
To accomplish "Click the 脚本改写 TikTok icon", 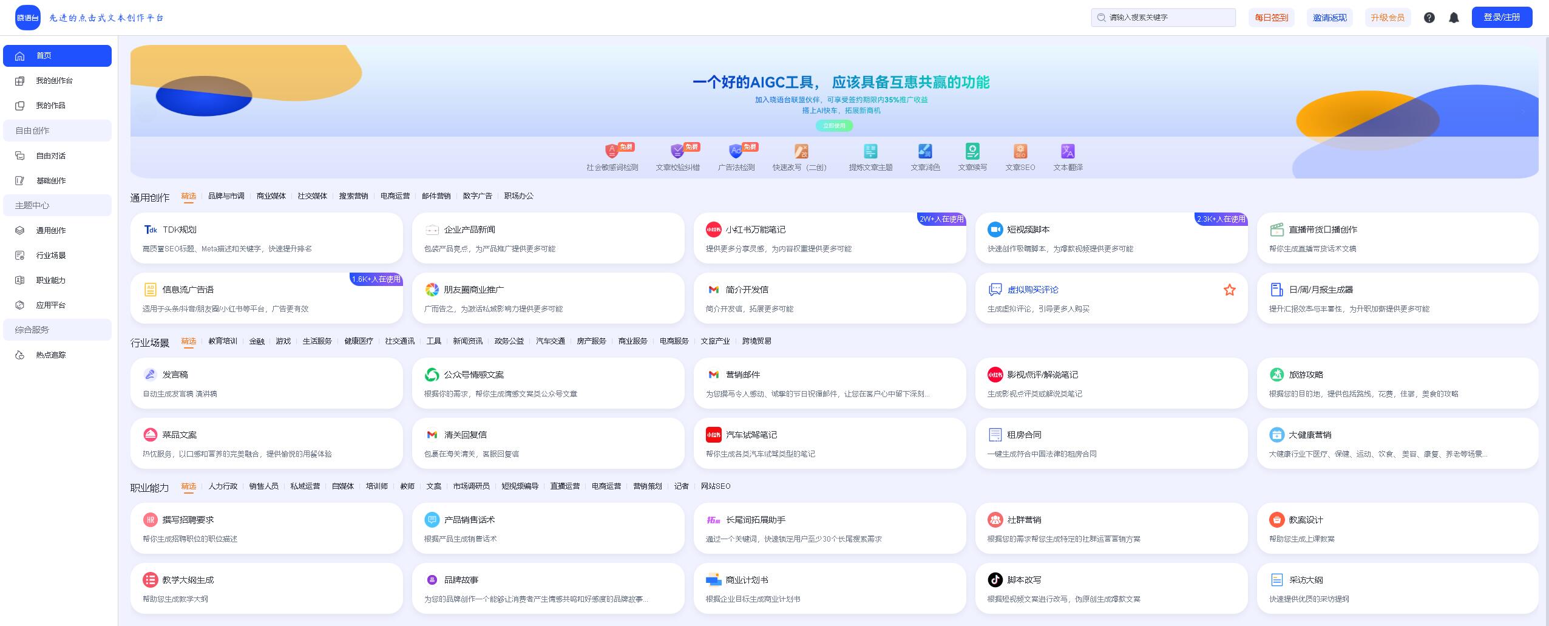I will 995,580.
